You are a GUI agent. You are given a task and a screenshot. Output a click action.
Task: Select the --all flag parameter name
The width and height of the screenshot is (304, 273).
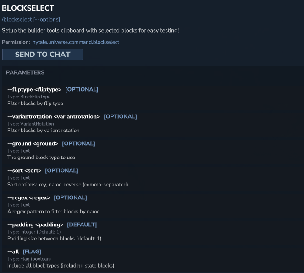click(13, 252)
